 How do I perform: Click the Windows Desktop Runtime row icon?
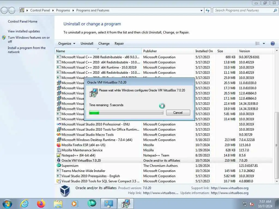[59, 140]
